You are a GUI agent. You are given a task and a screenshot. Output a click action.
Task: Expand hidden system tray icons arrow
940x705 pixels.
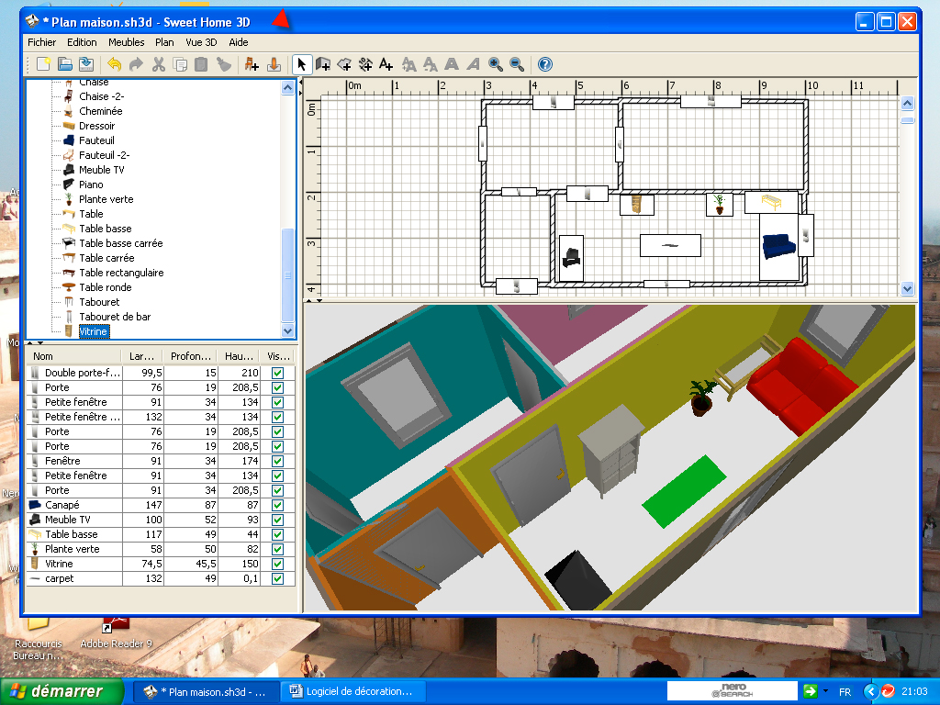(871, 691)
